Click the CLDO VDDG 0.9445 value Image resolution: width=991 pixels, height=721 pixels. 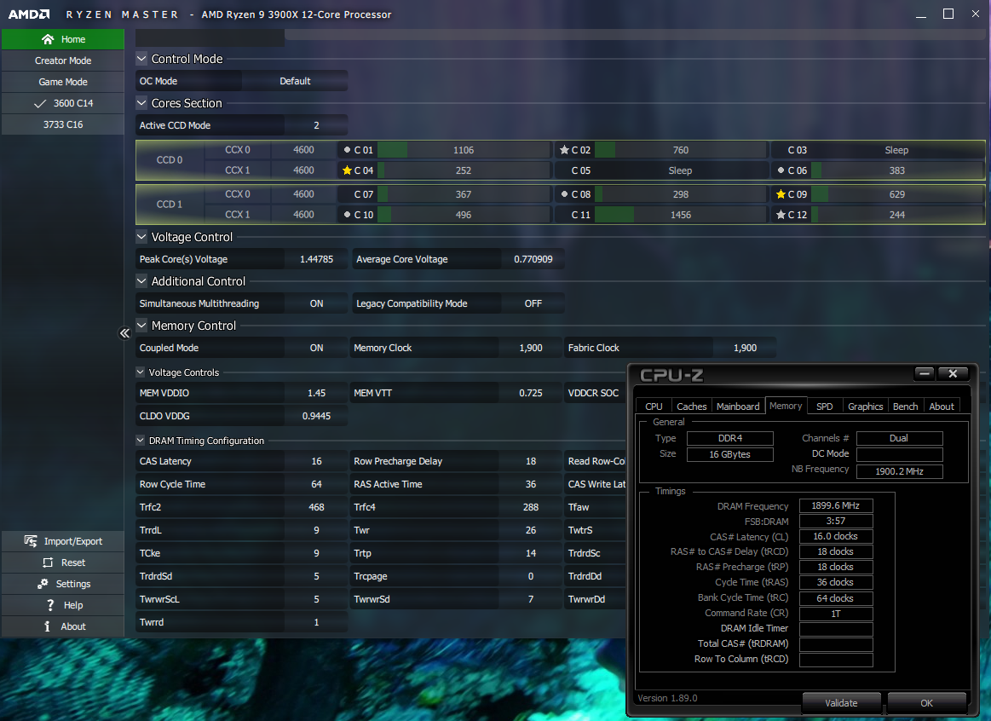pos(316,416)
